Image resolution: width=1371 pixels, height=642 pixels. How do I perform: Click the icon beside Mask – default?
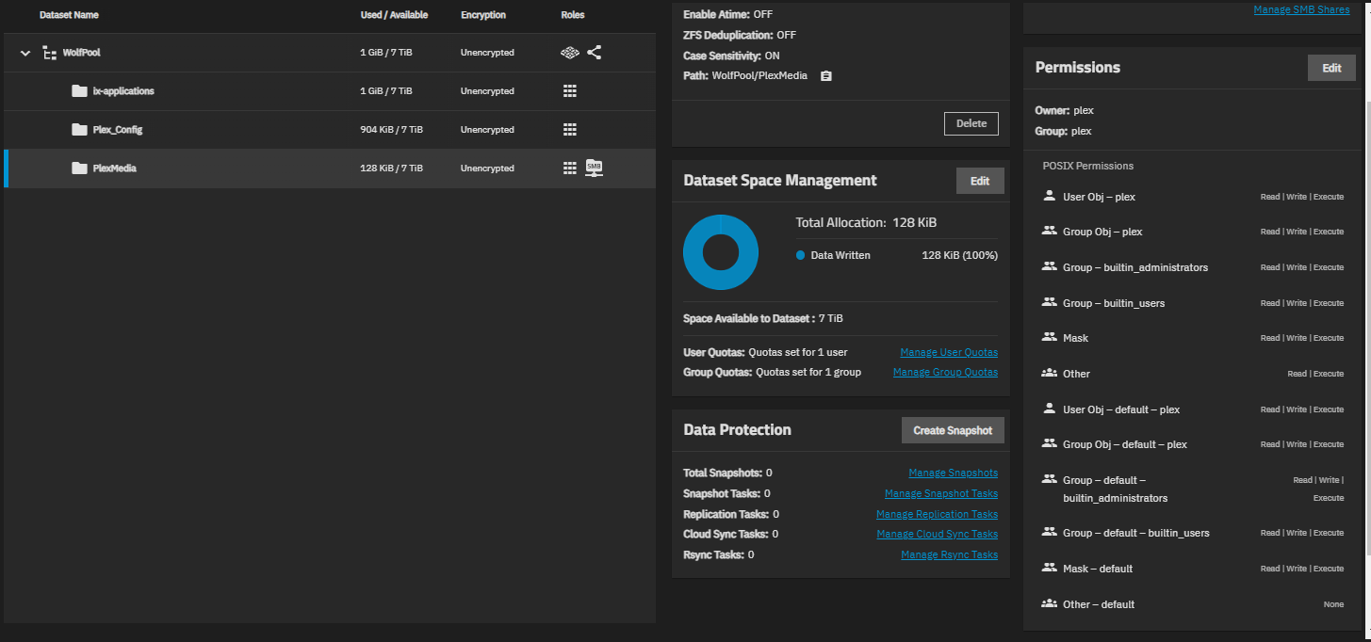pyautogui.click(x=1049, y=569)
